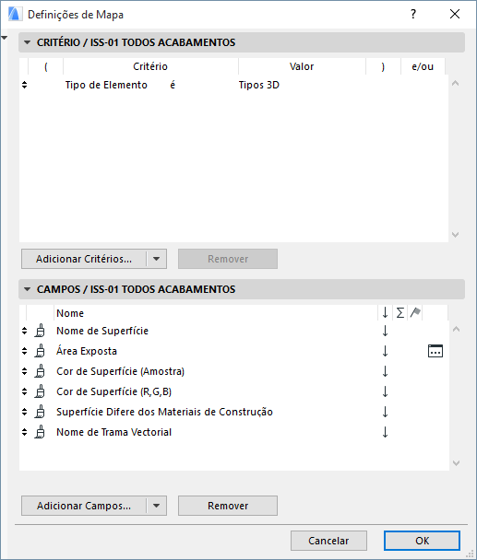Toggle sort arrow for Nome de Superfície row
The width and height of the screenshot is (477, 560).
pyautogui.click(x=385, y=331)
